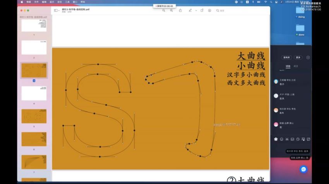
Task: Click the 更多 button in chat panel
Action: pyautogui.click(x=298, y=58)
